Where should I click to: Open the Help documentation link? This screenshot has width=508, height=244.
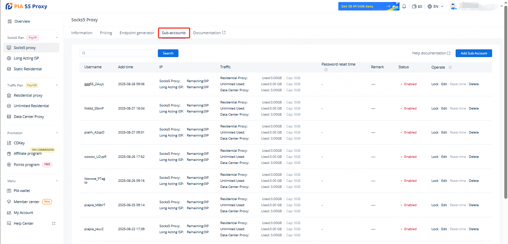431,53
